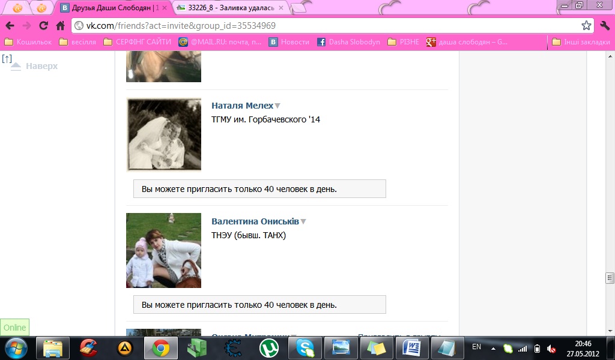Open the @MAIL.RU почта bookmark

(x=220, y=42)
